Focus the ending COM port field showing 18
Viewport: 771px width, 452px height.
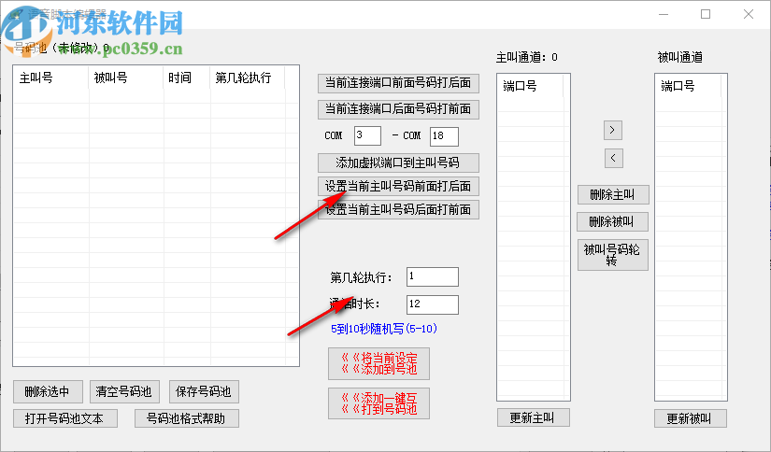click(444, 136)
